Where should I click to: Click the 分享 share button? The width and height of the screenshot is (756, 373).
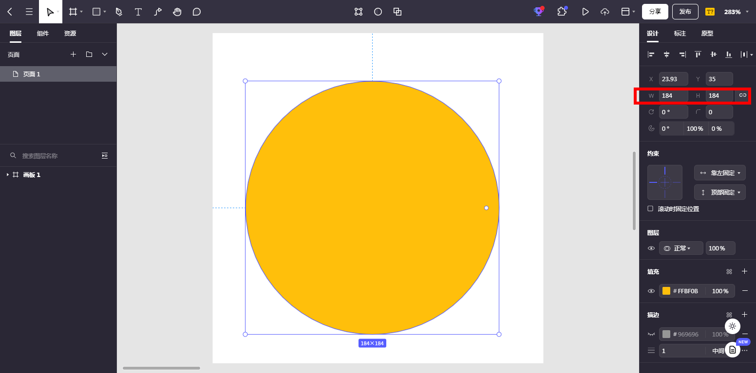tap(655, 12)
